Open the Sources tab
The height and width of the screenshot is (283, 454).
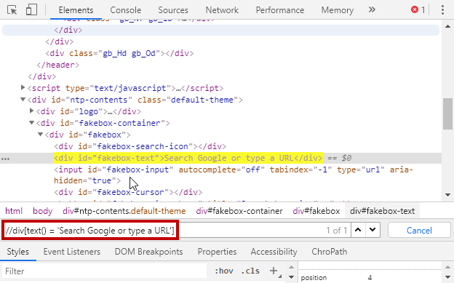(173, 10)
